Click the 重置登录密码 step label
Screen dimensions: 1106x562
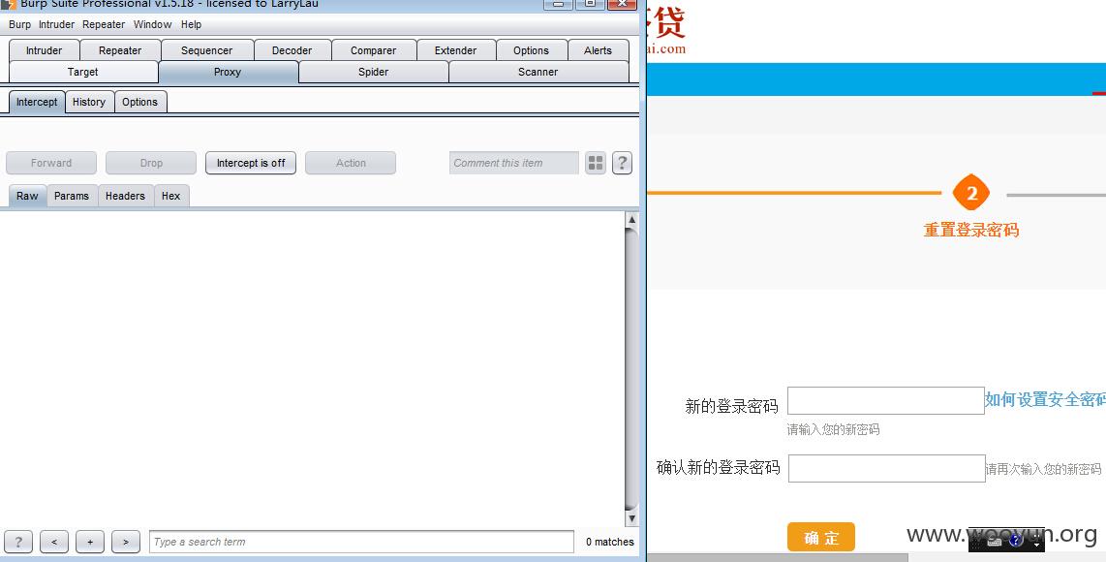(x=971, y=231)
